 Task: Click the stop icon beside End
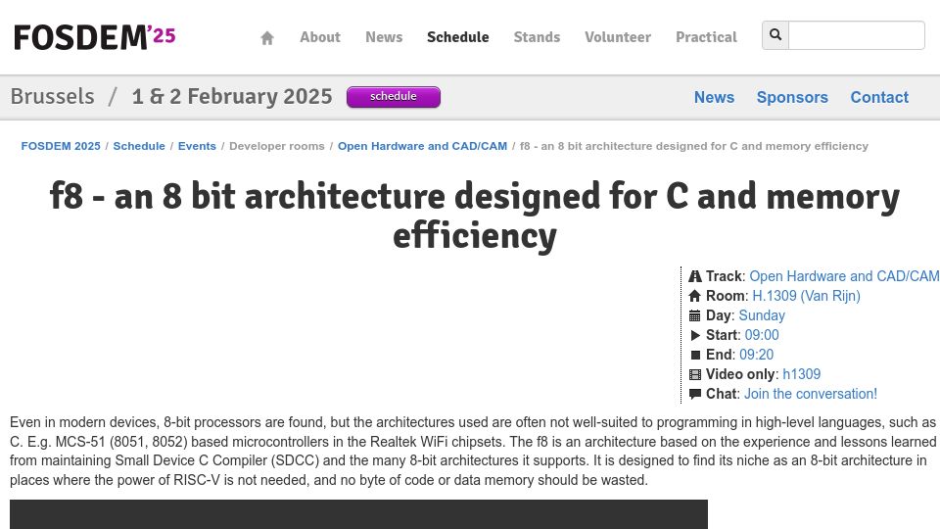tap(695, 355)
